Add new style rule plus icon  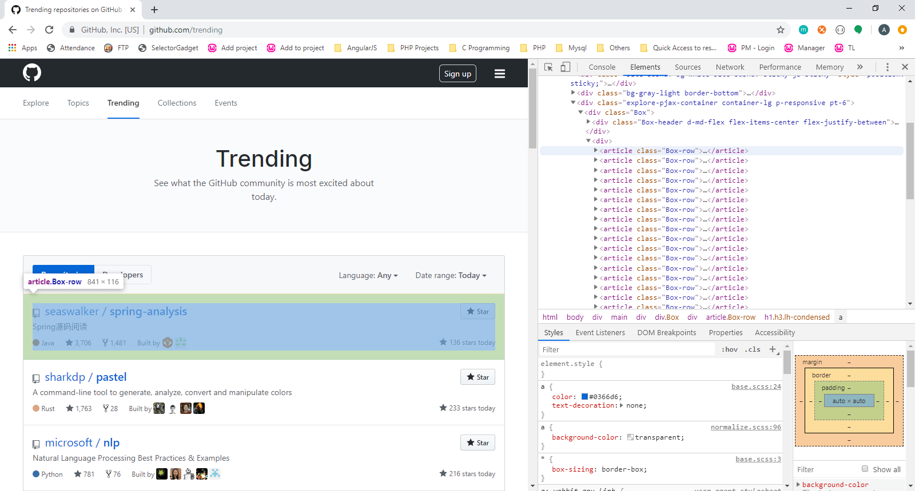[x=773, y=349]
